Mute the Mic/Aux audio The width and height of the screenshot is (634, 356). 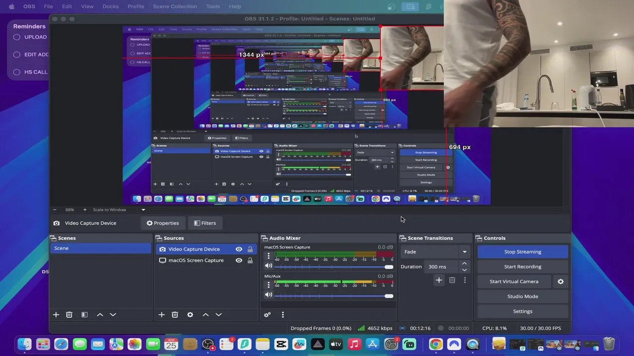coord(268,295)
